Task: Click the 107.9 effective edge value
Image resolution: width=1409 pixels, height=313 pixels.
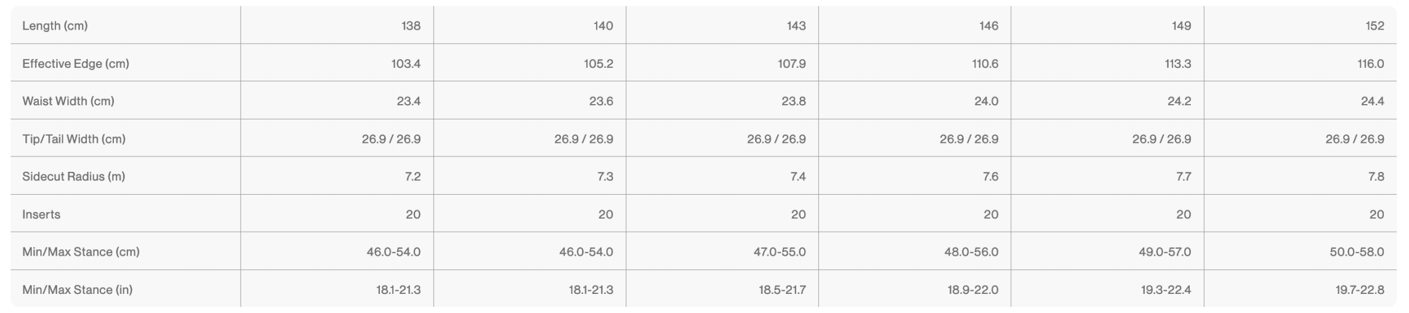Action: click(x=792, y=63)
